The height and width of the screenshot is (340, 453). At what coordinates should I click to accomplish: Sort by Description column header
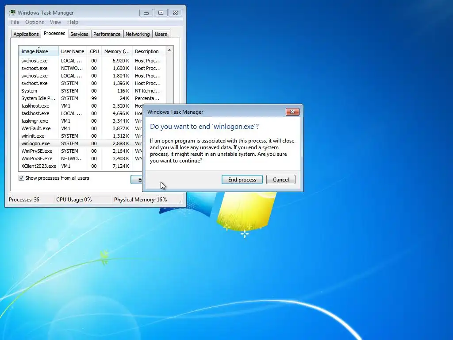(x=149, y=51)
